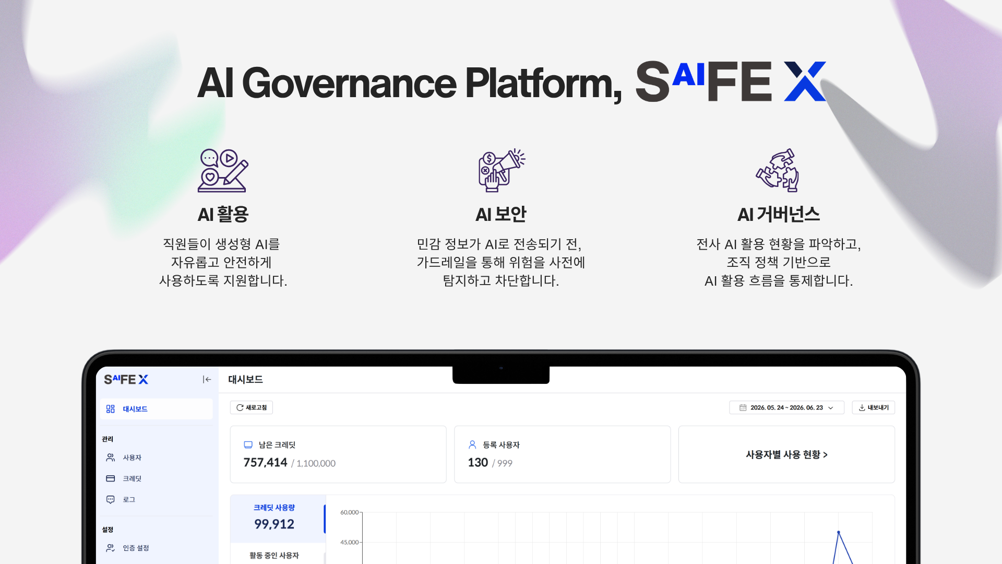
Task: Collapse the sidebar with the arrow icon
Action: pyautogui.click(x=207, y=380)
